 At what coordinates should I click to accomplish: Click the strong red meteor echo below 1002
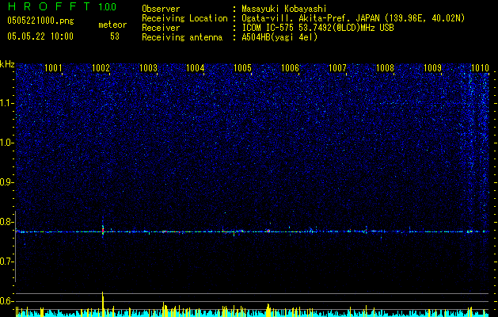click(103, 230)
